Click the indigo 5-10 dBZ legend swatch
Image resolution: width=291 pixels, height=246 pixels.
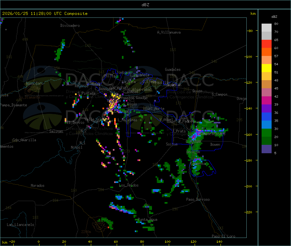tap(266, 149)
